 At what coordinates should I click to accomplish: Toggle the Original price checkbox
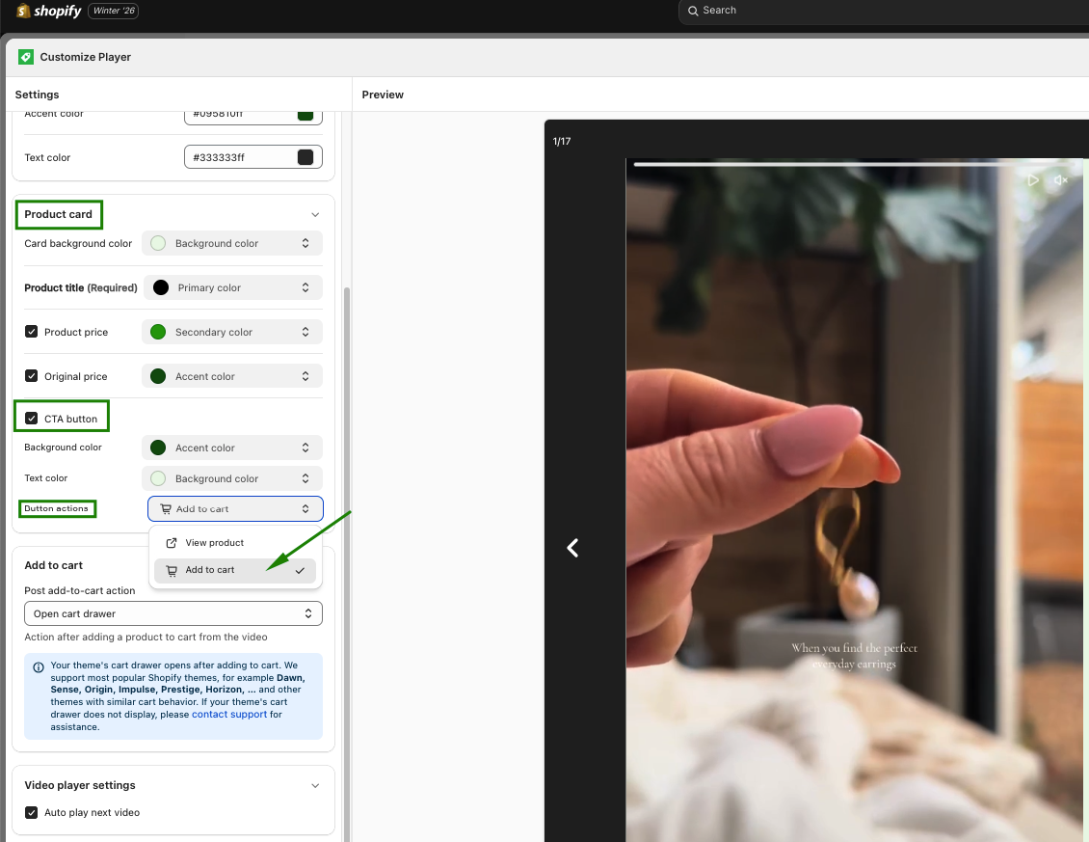pos(31,376)
